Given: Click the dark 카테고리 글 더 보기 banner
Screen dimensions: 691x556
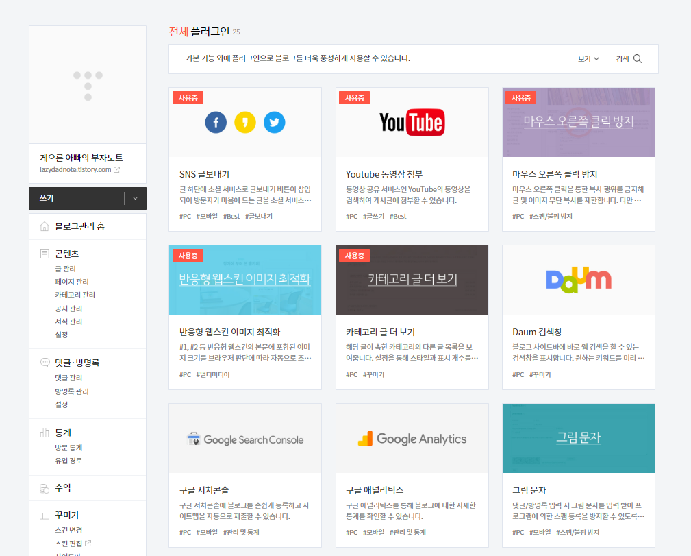Looking at the screenshot, I should click(412, 280).
